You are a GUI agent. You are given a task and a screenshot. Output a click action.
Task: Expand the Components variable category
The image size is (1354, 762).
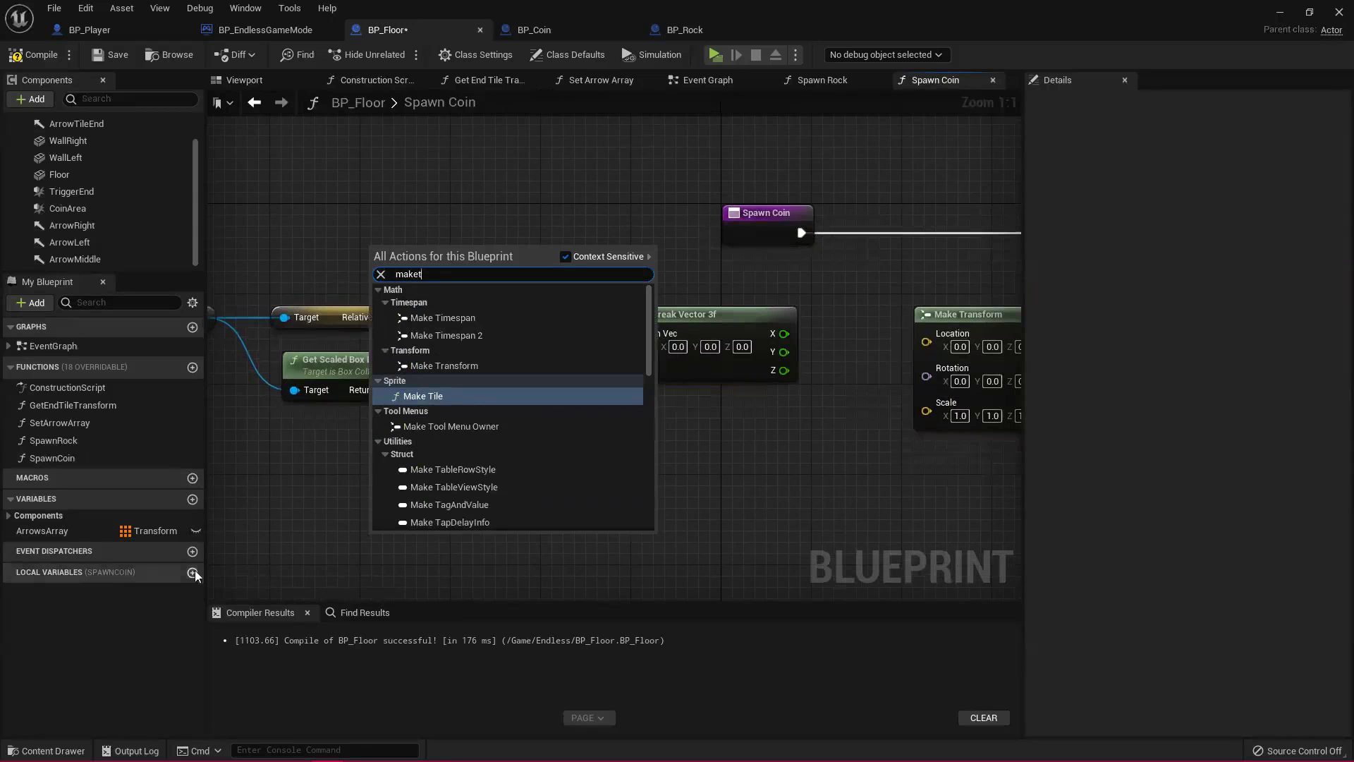8,516
